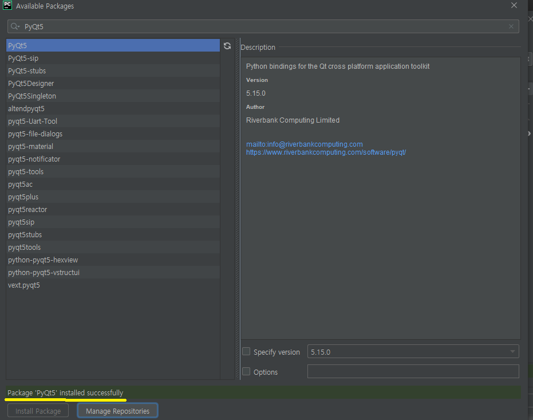Clear the PyQt5 search text icon

(x=511, y=26)
